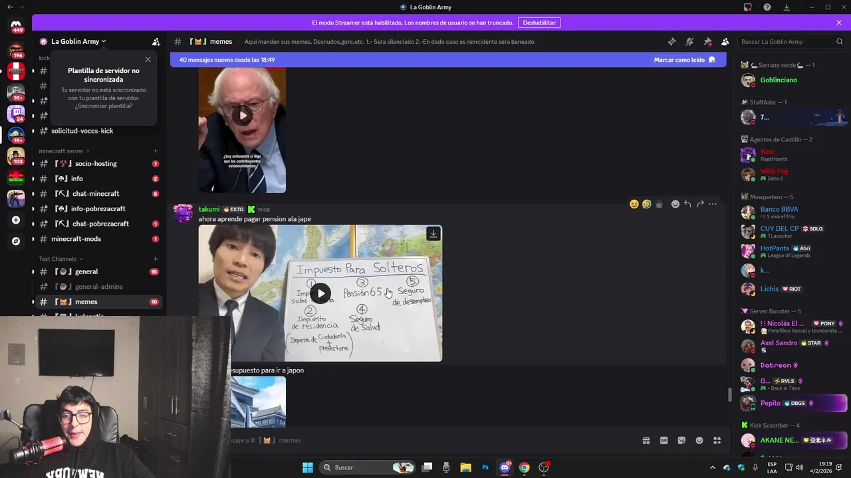Add channel to Text Channels category
The width and height of the screenshot is (851, 478).
(156, 259)
